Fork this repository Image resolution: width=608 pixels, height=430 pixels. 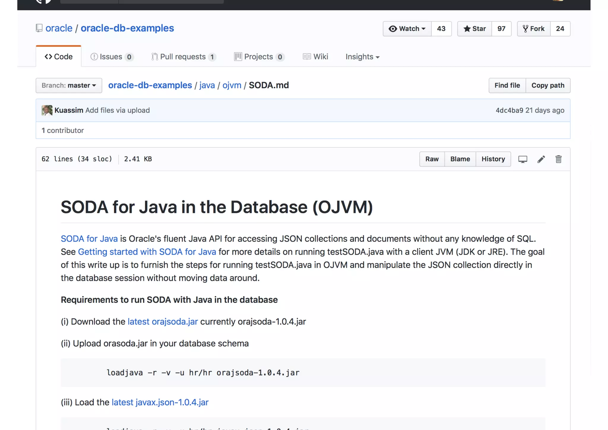tap(533, 29)
